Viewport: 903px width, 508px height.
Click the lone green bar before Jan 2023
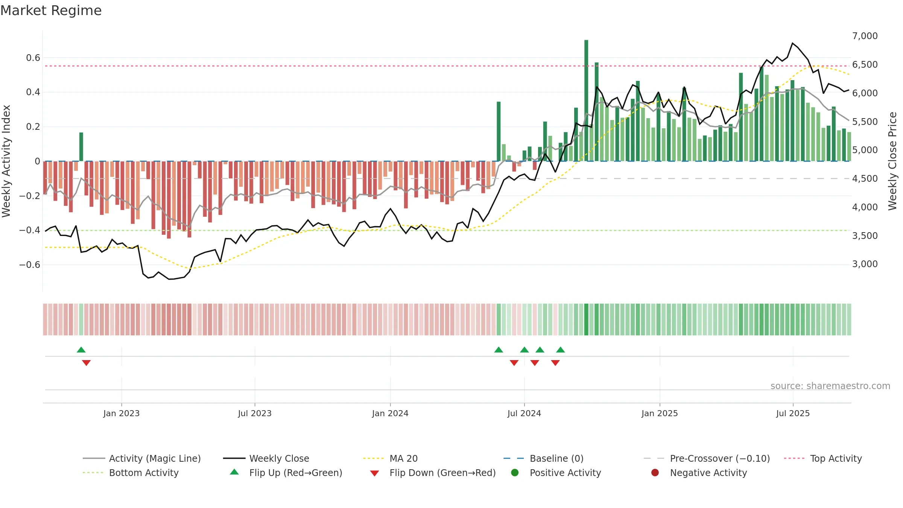coord(81,147)
